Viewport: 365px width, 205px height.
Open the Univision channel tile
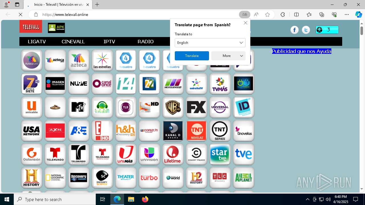pyautogui.click(x=149, y=154)
